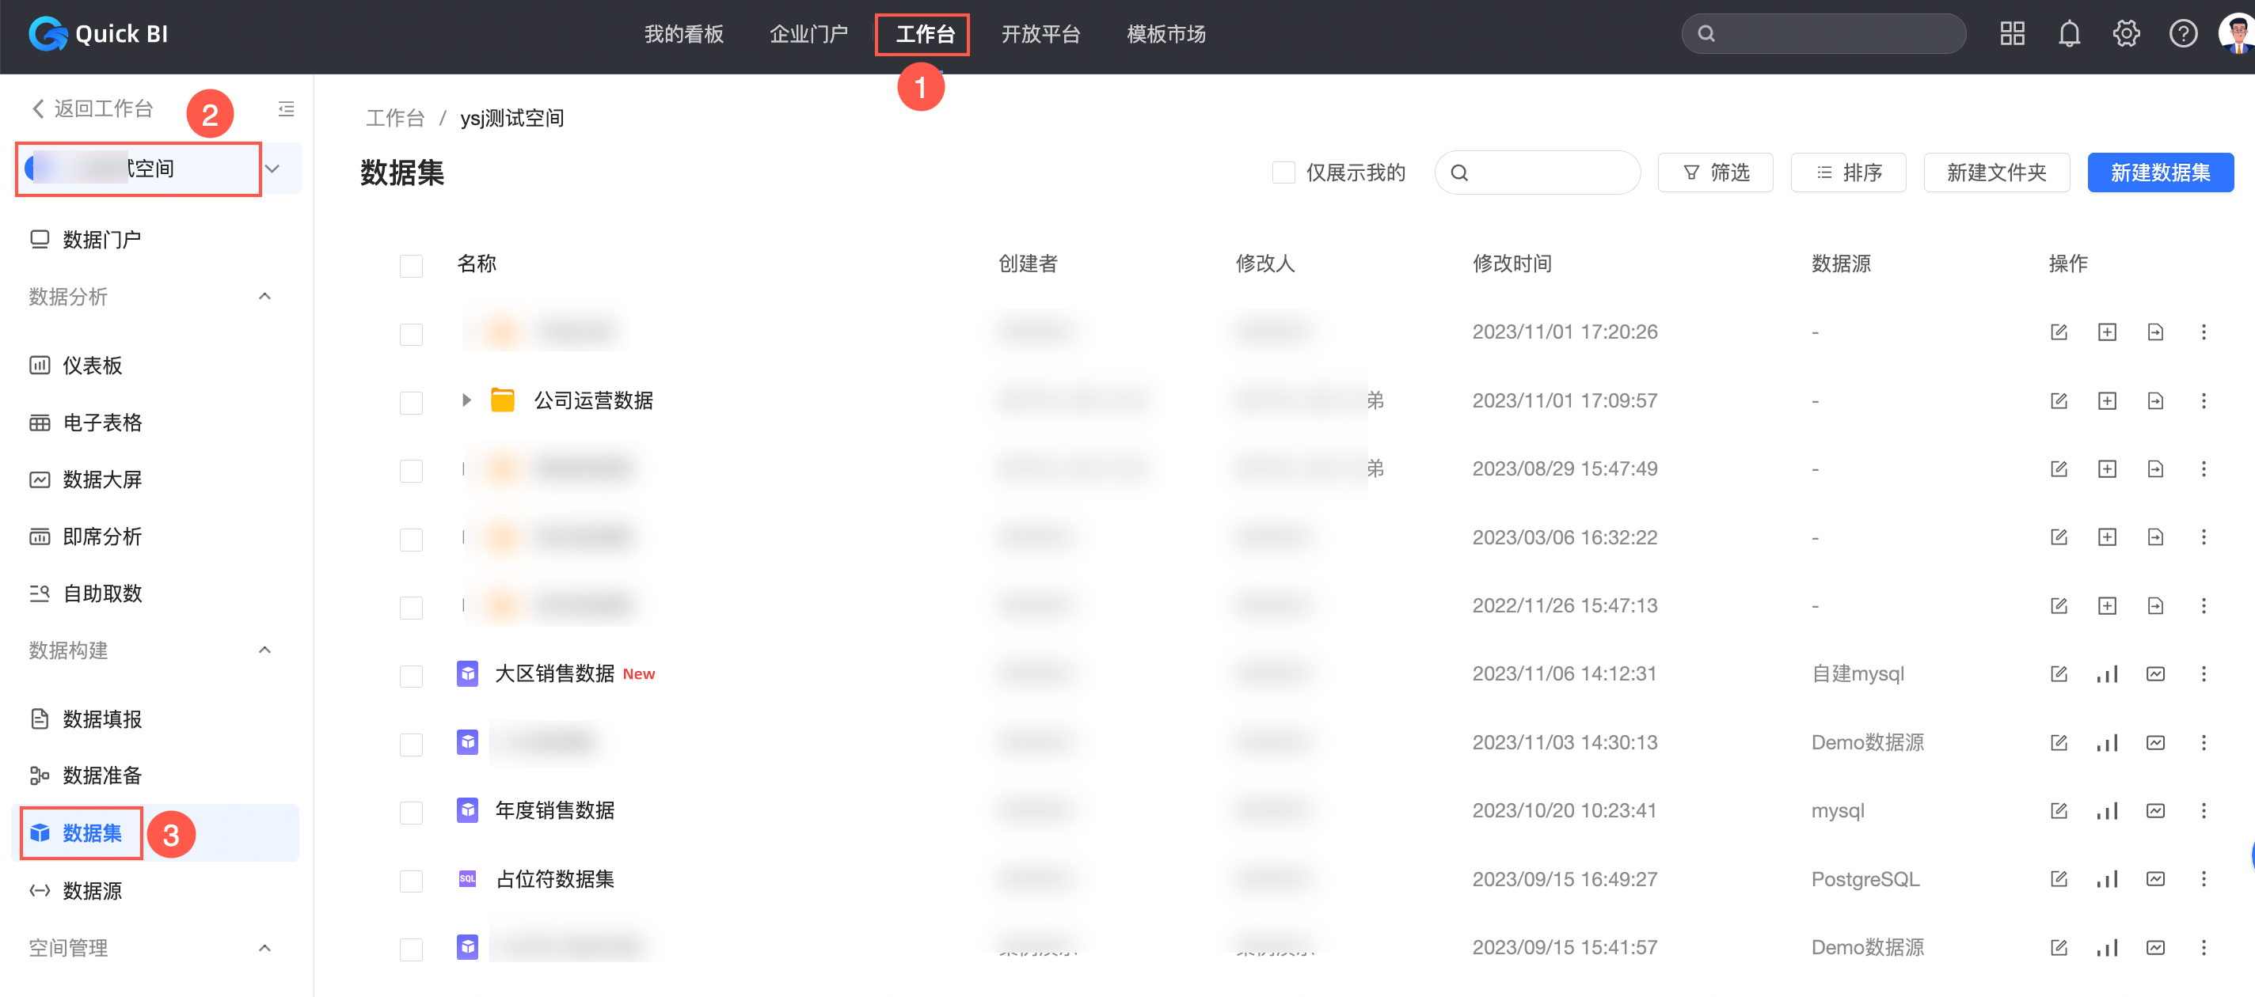The height and width of the screenshot is (997, 2255).
Task: Open the workspace selector dropdown arrow
Action: pos(272,169)
